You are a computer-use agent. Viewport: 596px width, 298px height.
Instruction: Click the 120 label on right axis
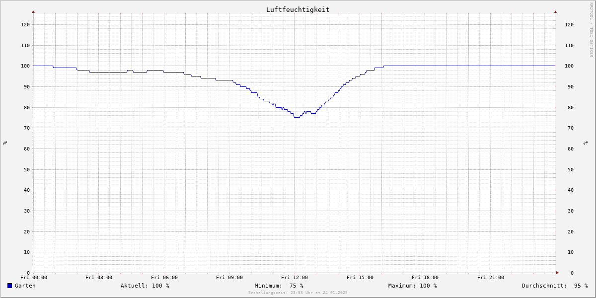point(569,24)
